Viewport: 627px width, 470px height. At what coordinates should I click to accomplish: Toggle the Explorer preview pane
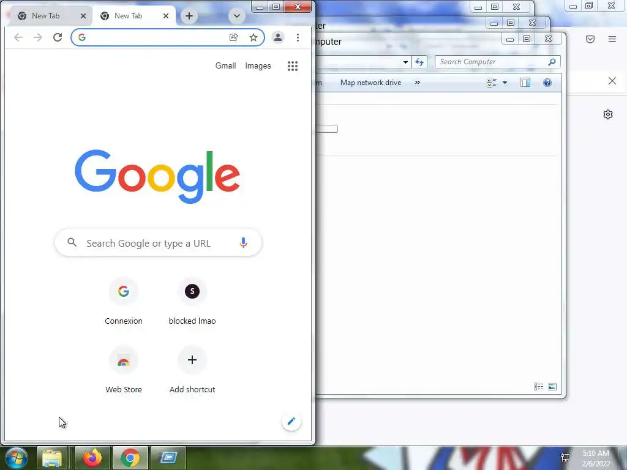tap(525, 83)
